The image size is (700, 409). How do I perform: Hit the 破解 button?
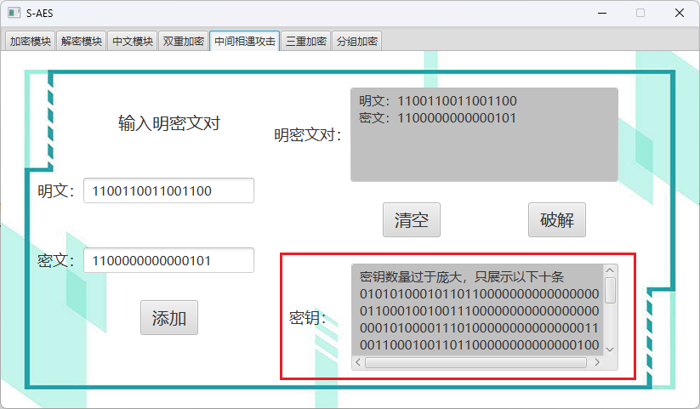tap(557, 220)
